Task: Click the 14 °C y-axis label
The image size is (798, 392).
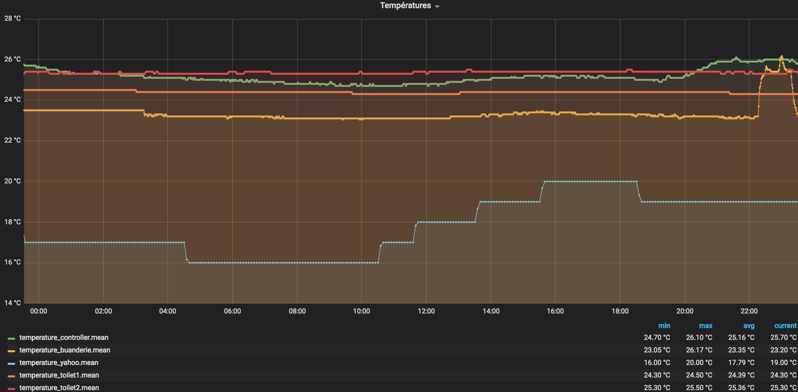Action: pyautogui.click(x=13, y=303)
